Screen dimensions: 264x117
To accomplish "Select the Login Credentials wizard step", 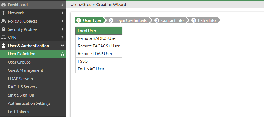I will [128, 20].
